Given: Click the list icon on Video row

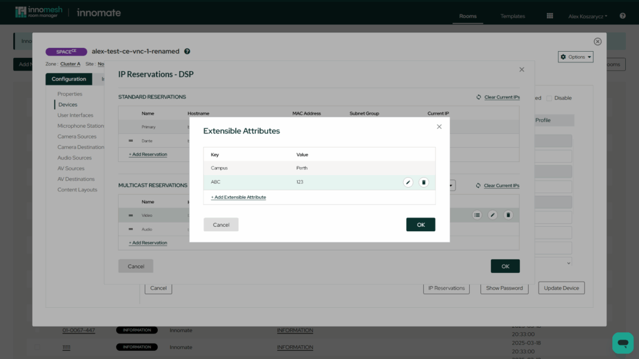Looking at the screenshot, I should (477, 215).
